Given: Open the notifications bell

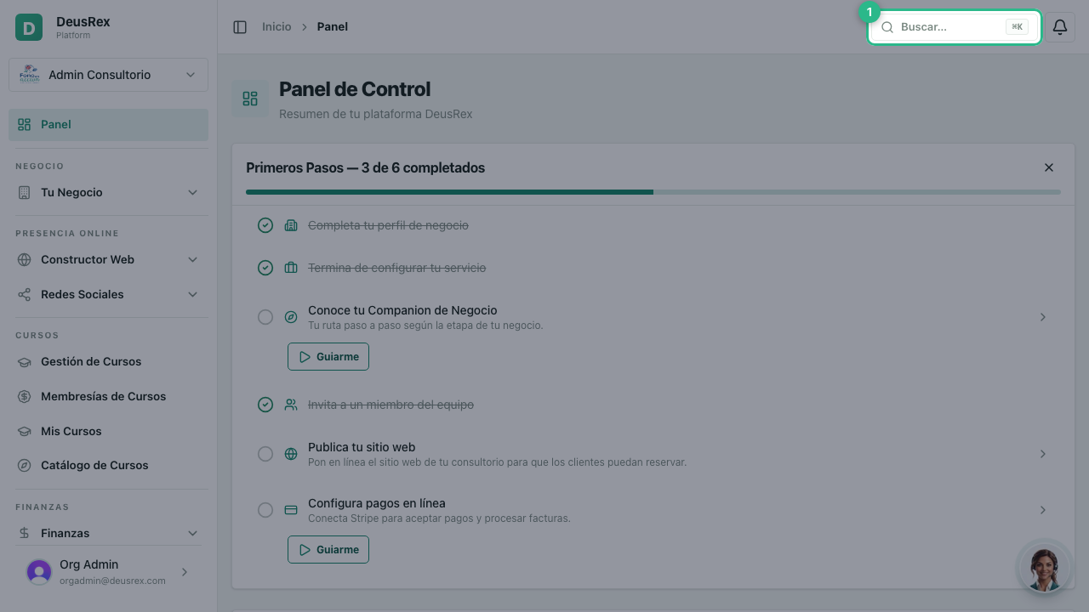Looking at the screenshot, I should tap(1060, 27).
